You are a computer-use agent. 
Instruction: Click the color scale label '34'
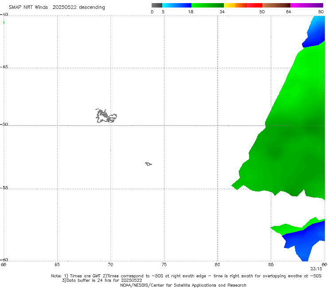[222, 12]
